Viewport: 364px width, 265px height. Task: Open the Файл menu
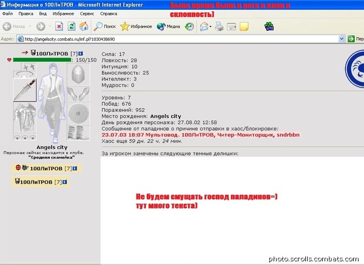pos(7,13)
